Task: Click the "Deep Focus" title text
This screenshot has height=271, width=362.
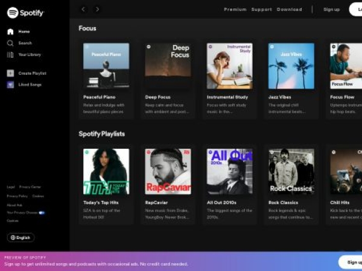Action: pyautogui.click(x=158, y=97)
